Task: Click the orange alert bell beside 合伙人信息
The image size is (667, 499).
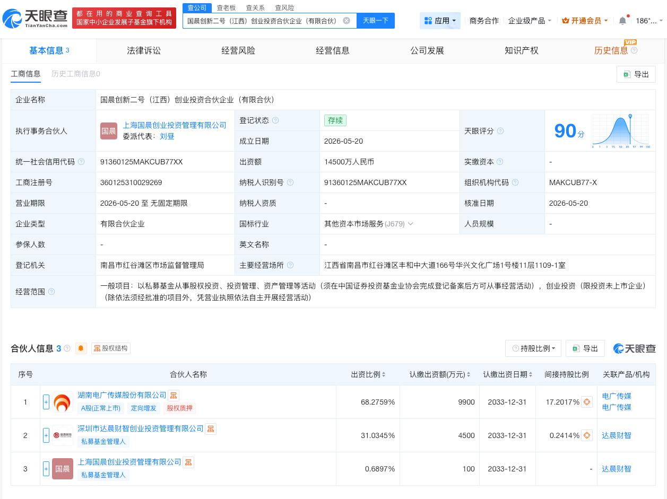Action: (81, 348)
